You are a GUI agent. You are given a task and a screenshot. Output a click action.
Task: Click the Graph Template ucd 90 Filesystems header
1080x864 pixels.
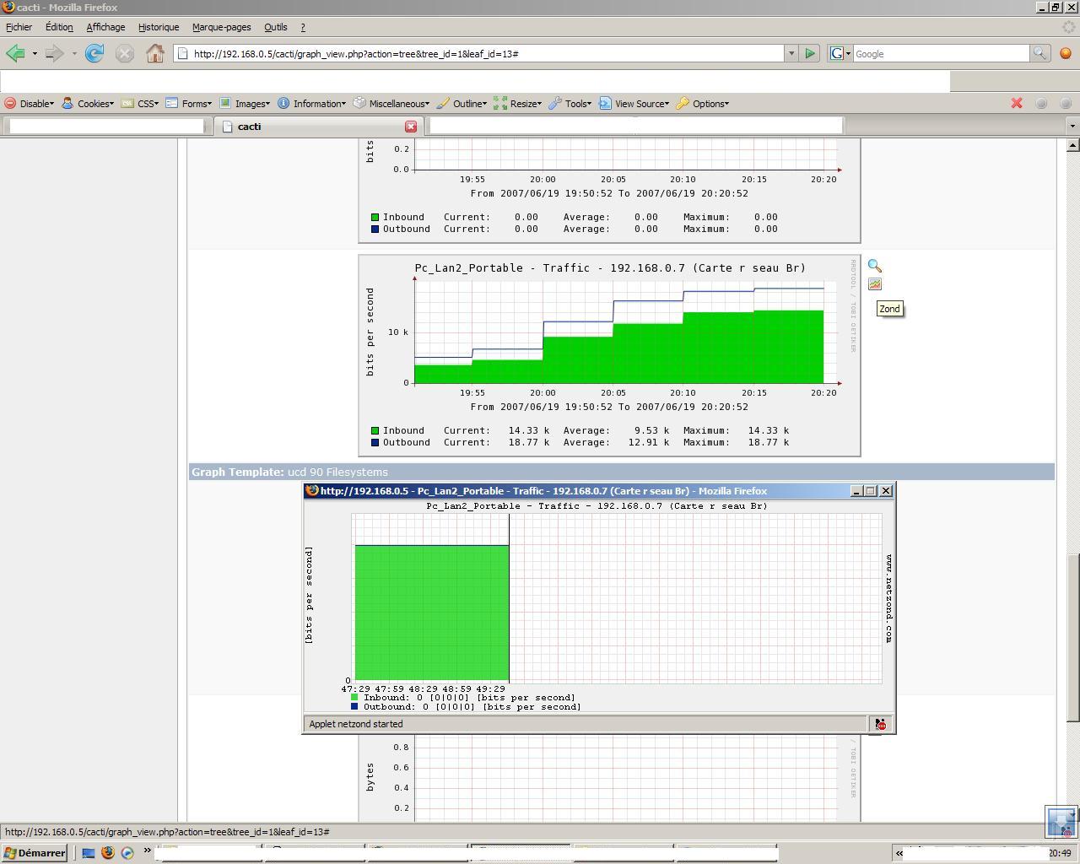coord(622,472)
